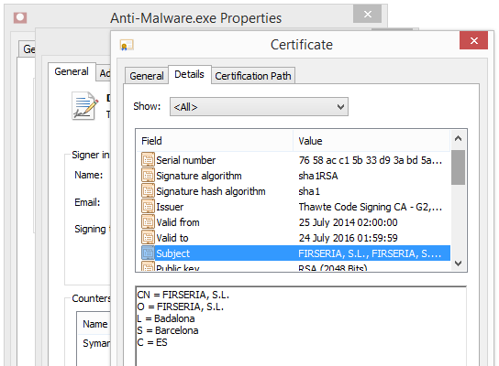Screen dimensions: 499x366
Task: Open the Certification Path tab
Action: click(253, 76)
